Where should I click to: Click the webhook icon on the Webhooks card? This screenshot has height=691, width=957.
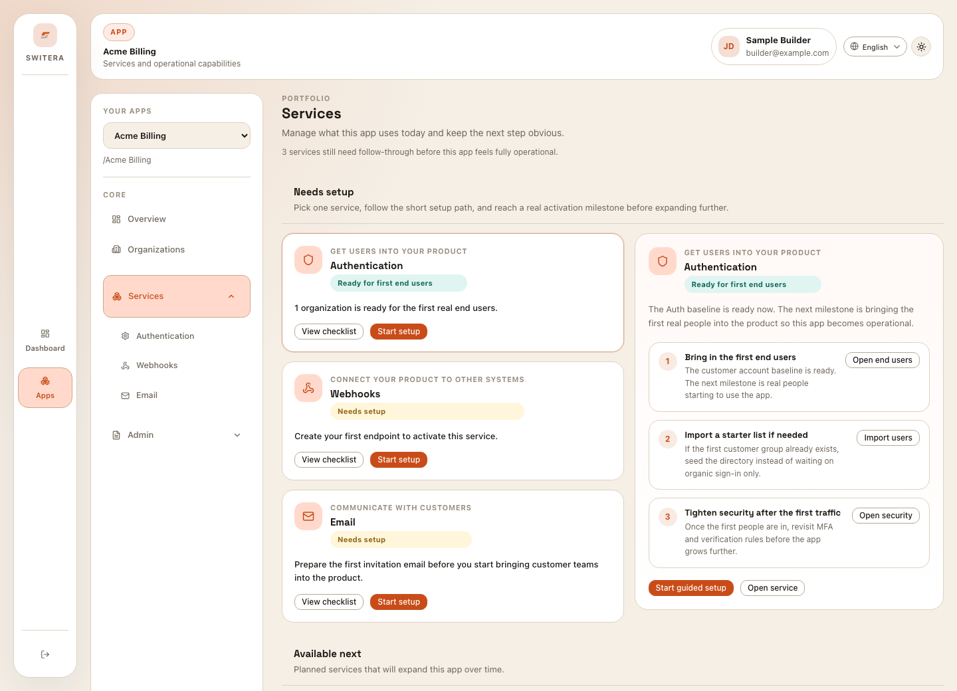pos(308,388)
